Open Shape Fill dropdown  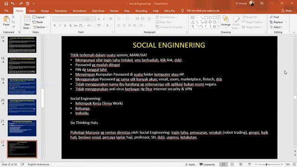tap(250, 17)
